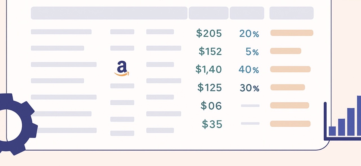
Task: Click the $35 price value
Action: coord(212,124)
